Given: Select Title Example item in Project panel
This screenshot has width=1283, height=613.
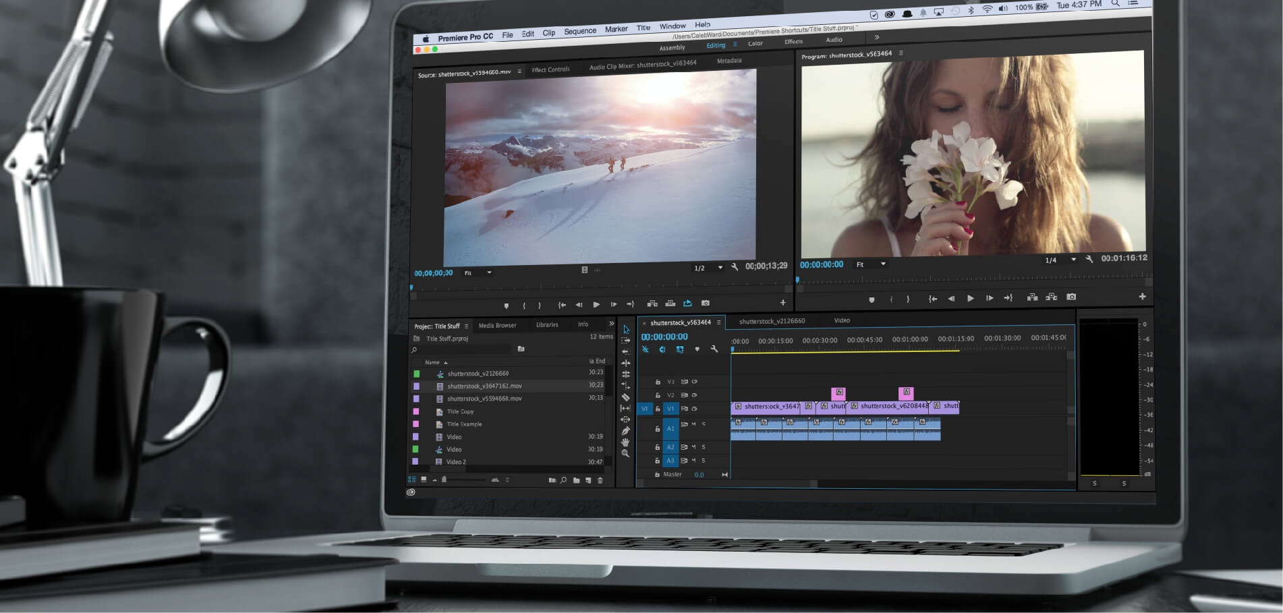Looking at the screenshot, I should [464, 424].
